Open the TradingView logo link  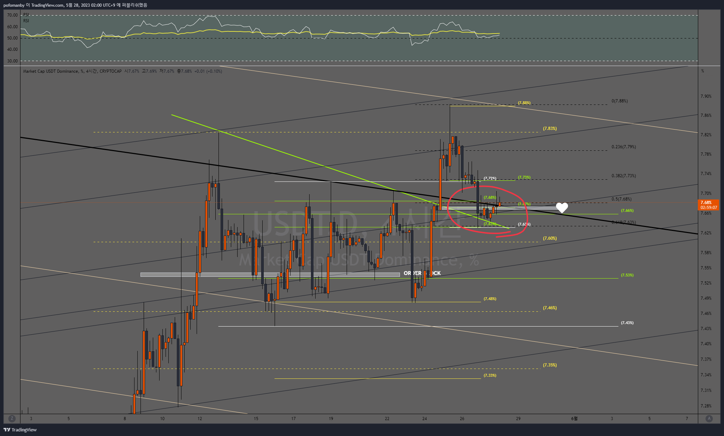(x=20, y=430)
